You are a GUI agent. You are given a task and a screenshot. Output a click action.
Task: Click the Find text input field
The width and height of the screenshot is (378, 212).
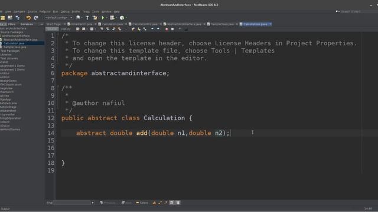(72, 203)
